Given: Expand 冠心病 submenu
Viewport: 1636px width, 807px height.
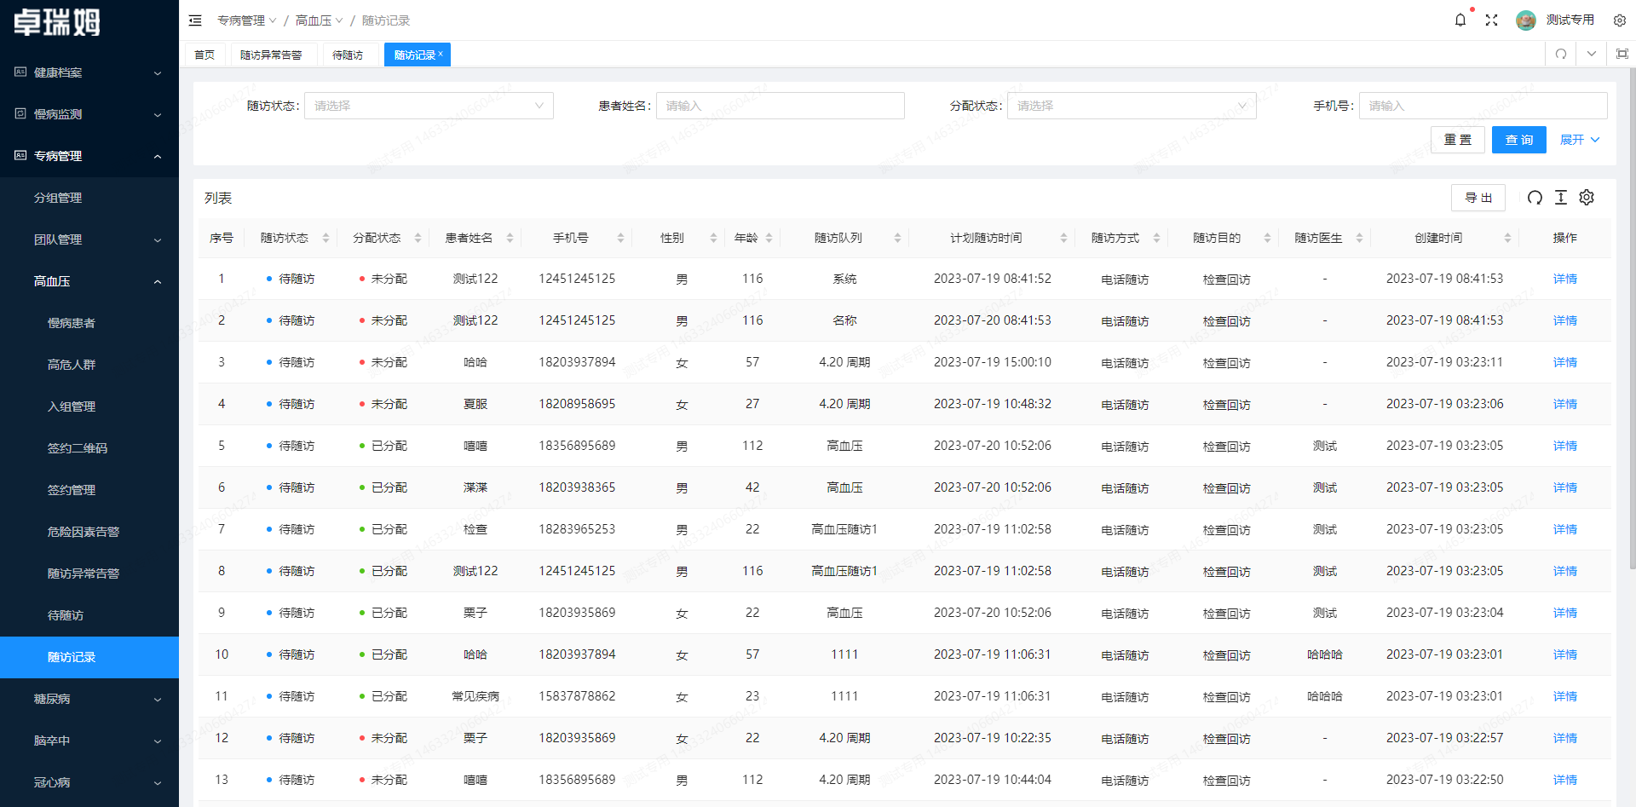Looking at the screenshot, I should point(89,782).
